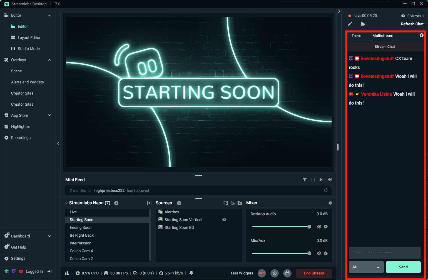The image size is (428, 280).
Task: Click the End Stream button
Action: point(314,273)
